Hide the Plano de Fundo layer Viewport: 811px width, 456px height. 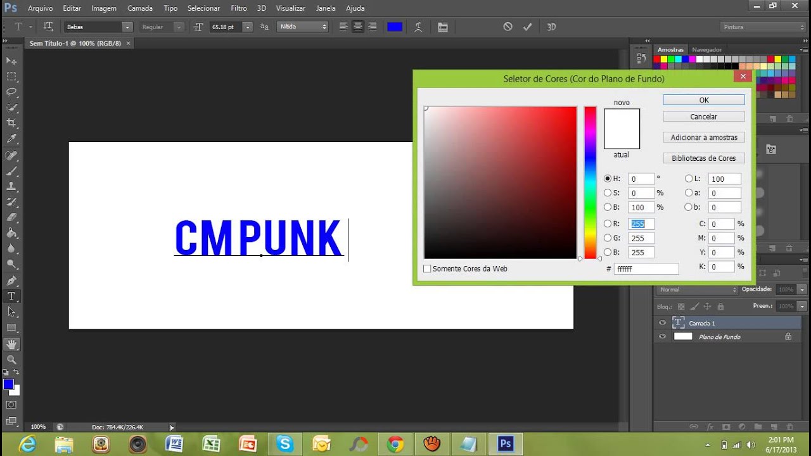click(x=663, y=336)
